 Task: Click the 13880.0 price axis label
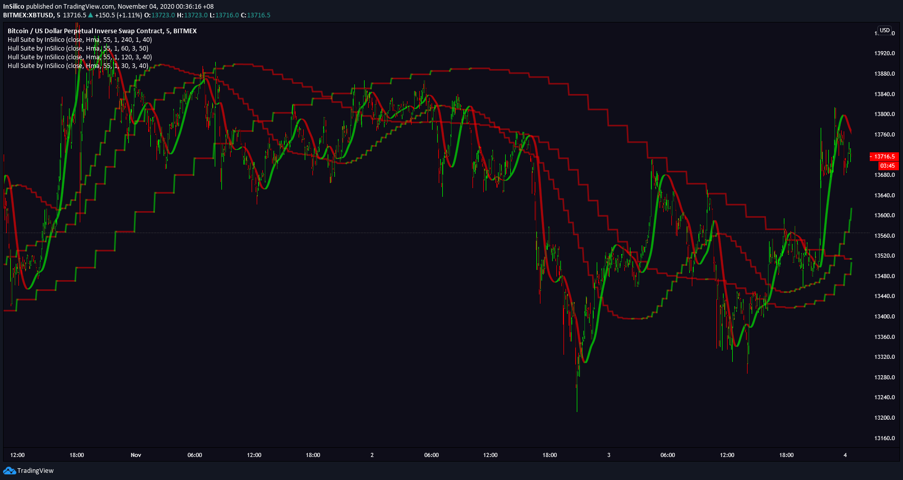885,74
